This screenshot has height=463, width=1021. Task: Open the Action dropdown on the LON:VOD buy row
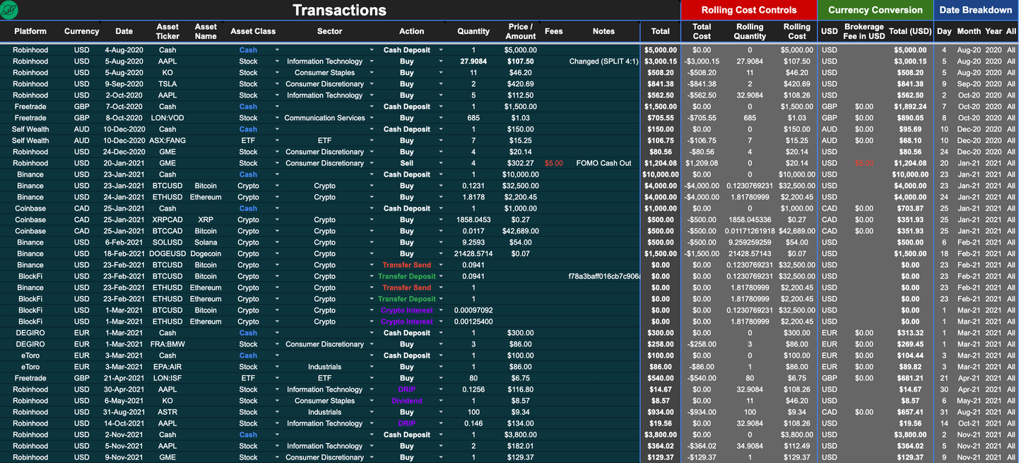(x=439, y=117)
